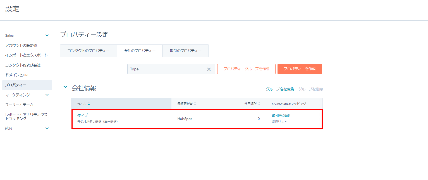Switch to 取引のプロパティー tab
Image resolution: width=428 pixels, height=180 pixels.
pyautogui.click(x=185, y=51)
